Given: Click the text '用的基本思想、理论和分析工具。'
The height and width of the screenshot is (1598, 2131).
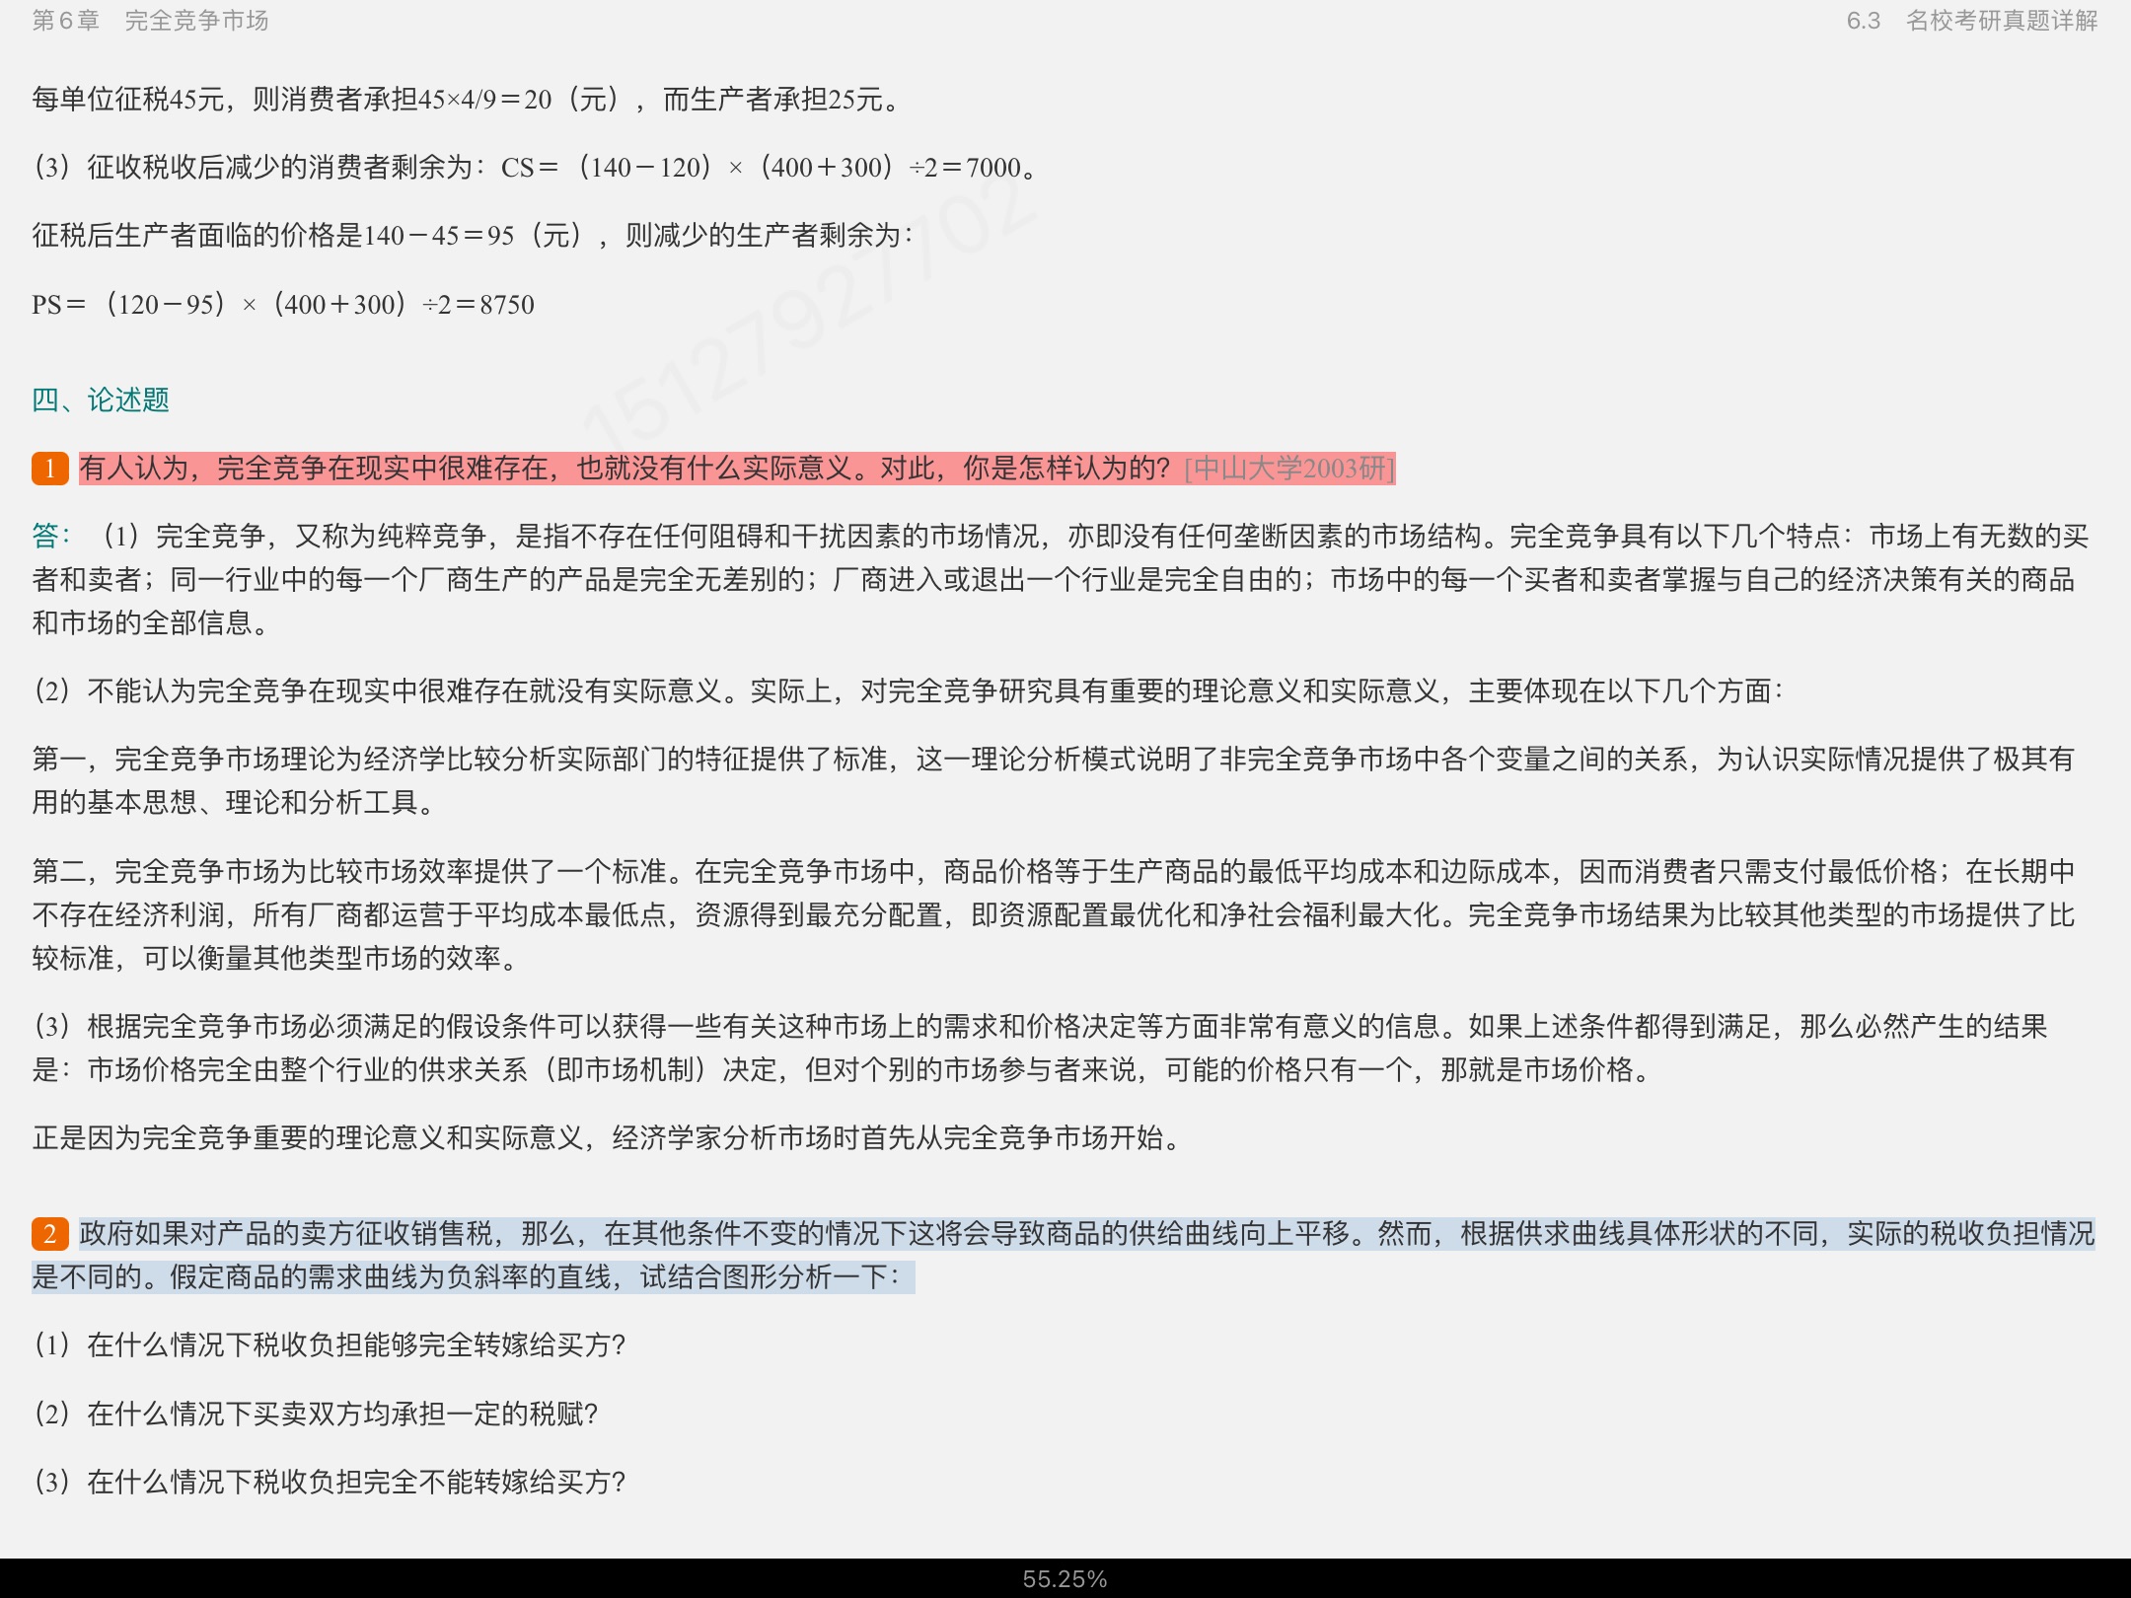Looking at the screenshot, I should tap(233, 802).
